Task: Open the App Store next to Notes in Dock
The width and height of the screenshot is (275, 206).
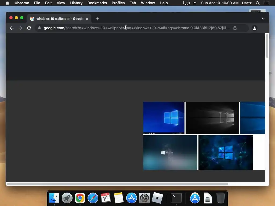Action: [x=132, y=198]
